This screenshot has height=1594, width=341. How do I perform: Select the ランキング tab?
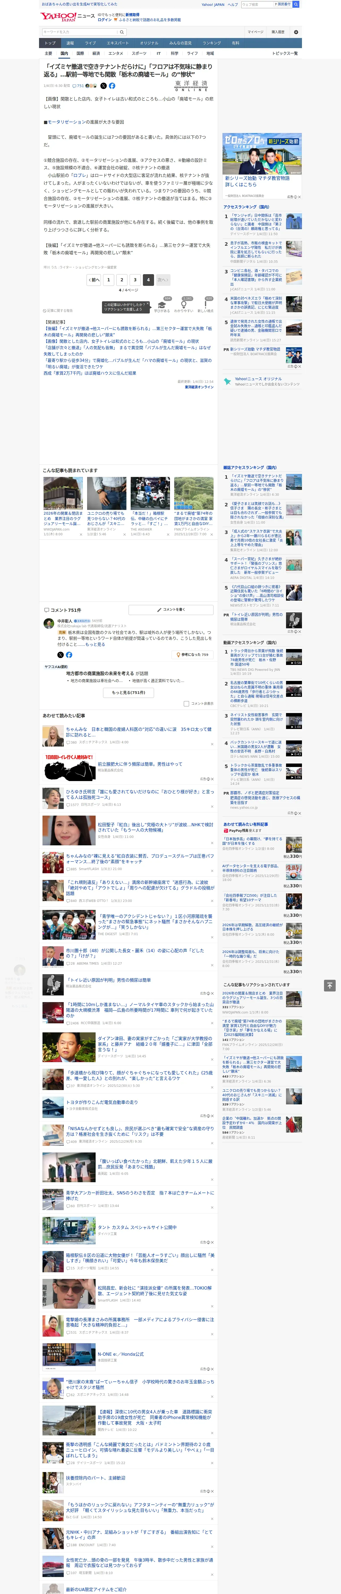tap(212, 43)
